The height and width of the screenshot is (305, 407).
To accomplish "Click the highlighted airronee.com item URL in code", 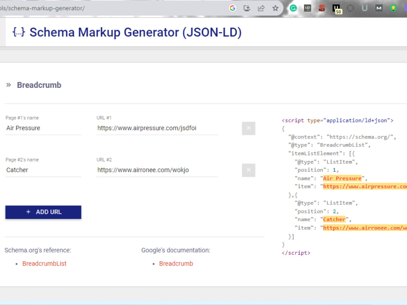I will [365, 228].
